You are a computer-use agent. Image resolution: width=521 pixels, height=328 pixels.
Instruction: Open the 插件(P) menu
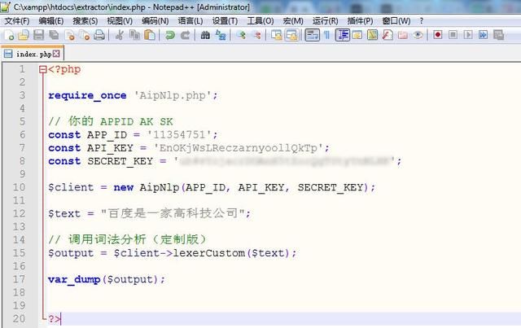(359, 20)
